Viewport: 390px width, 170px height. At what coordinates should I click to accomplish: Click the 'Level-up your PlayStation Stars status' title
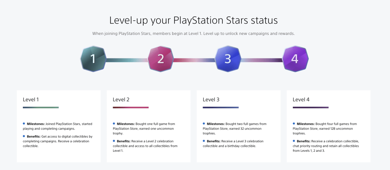click(193, 20)
